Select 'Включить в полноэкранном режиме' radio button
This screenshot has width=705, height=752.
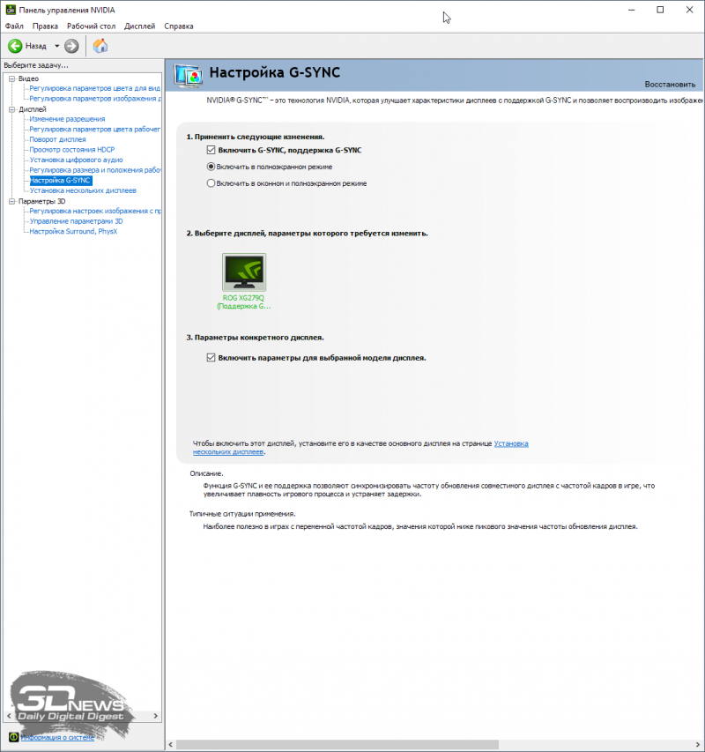pos(211,167)
